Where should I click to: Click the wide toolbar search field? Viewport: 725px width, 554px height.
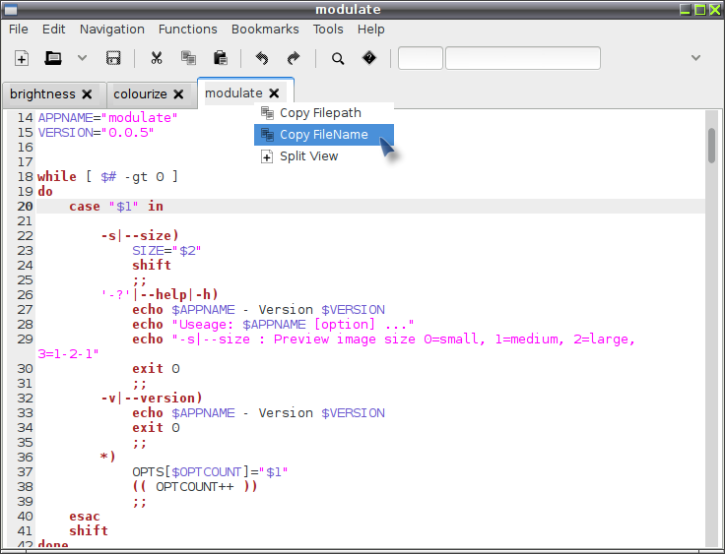(523, 58)
